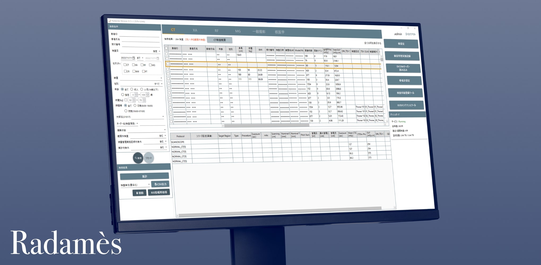
Task: Open the まで date range dropdown
Action: [140, 58]
